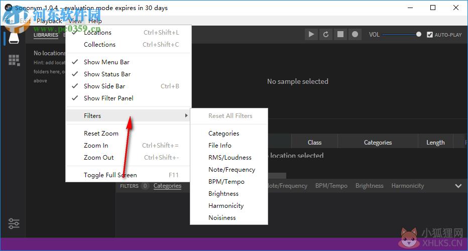The width and height of the screenshot is (468, 251).
Task: Select File Info in the Filters submenu
Action: coord(229,146)
